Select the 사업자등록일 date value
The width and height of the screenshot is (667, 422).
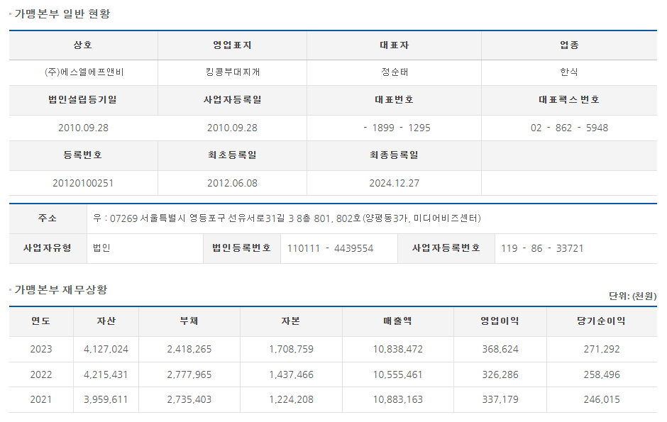pyautogui.click(x=232, y=128)
